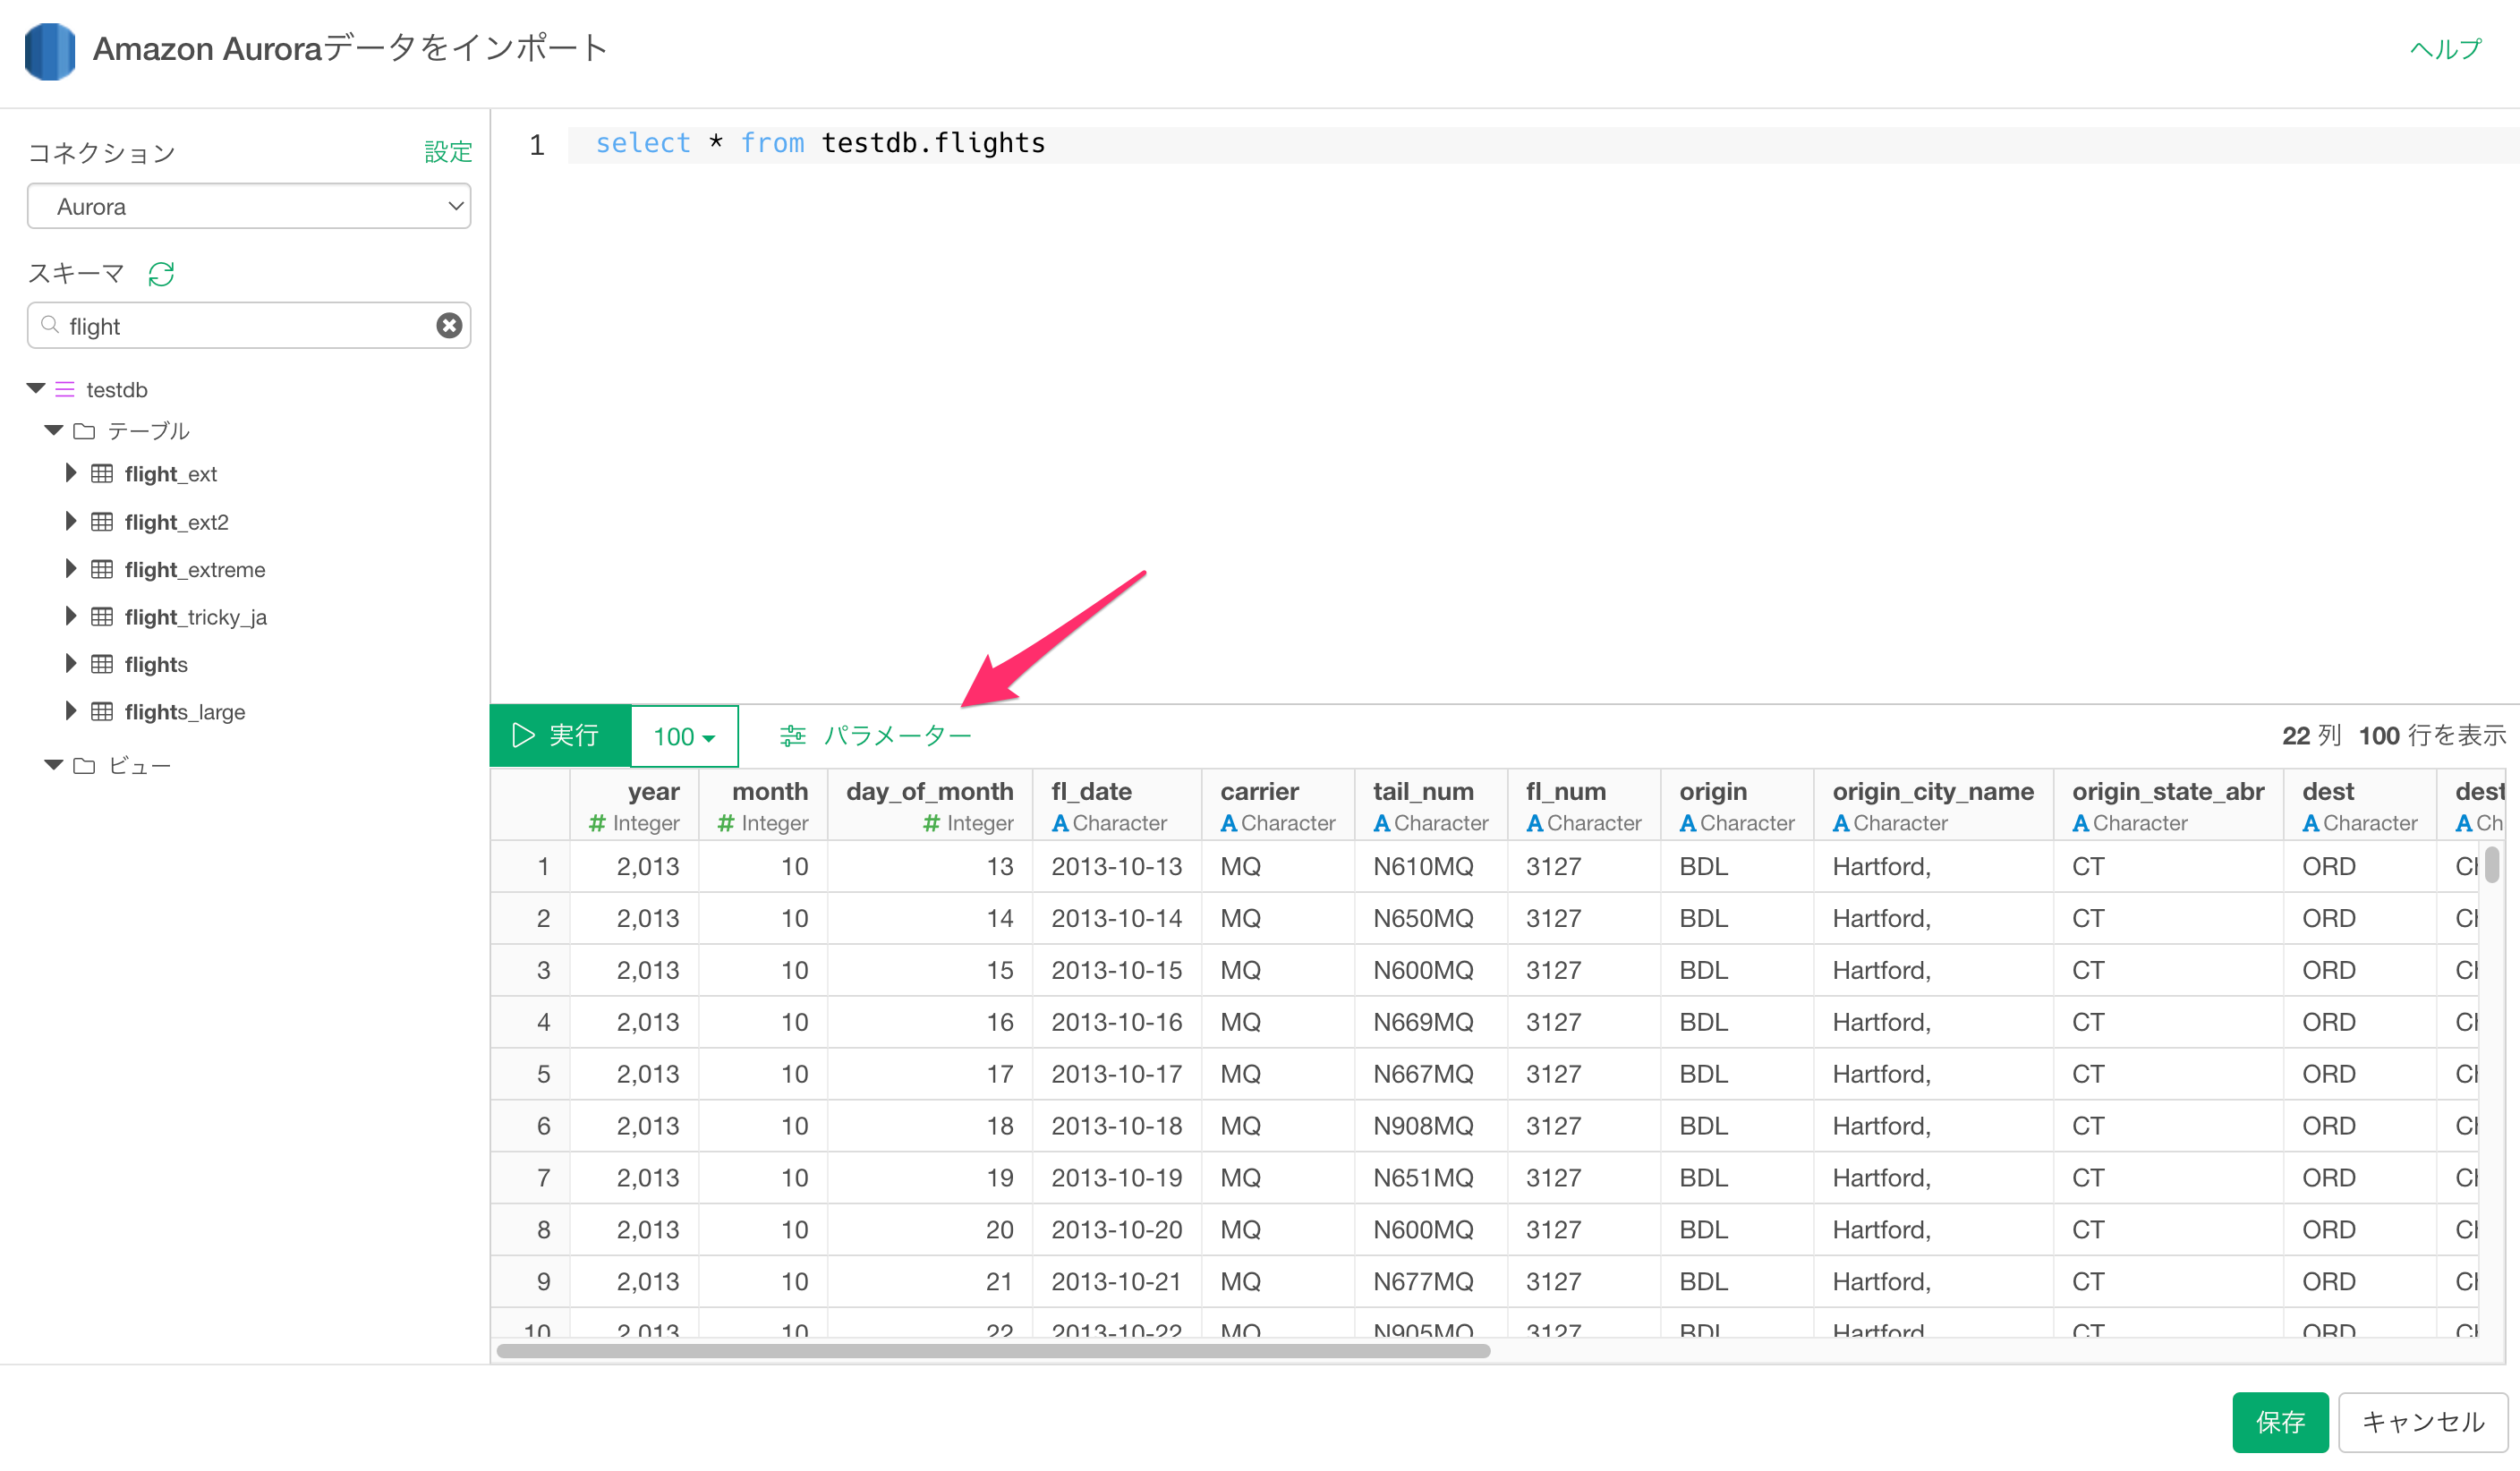
Task: Expand the flight_tricky_ja table columns
Action: 71,616
